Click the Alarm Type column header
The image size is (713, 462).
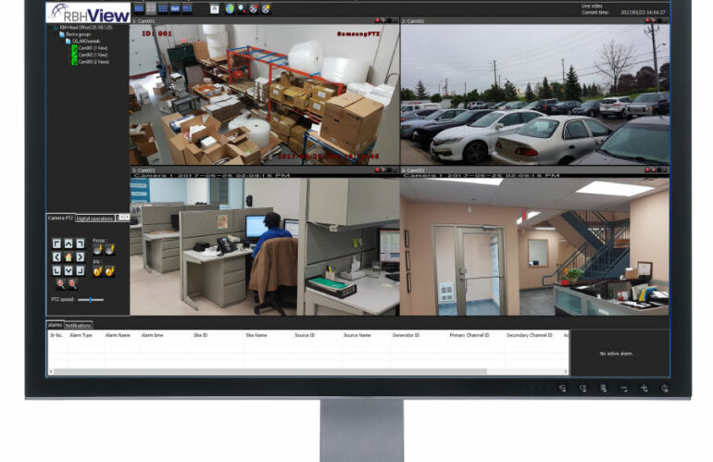(x=81, y=335)
